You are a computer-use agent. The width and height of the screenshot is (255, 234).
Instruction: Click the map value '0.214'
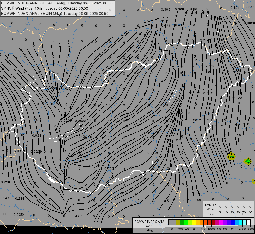click(x=20, y=198)
